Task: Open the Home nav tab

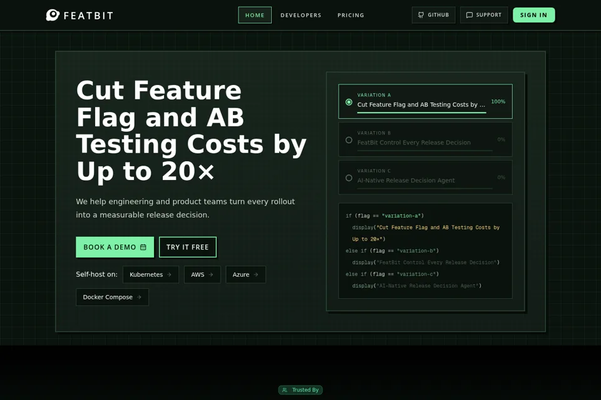Action: [x=255, y=15]
